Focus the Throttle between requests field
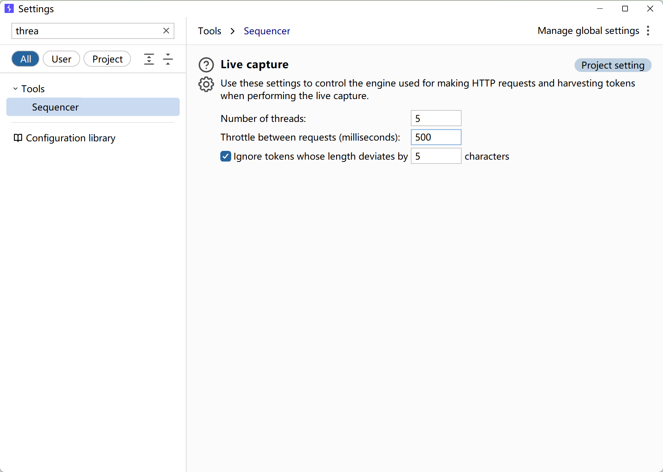 point(436,137)
